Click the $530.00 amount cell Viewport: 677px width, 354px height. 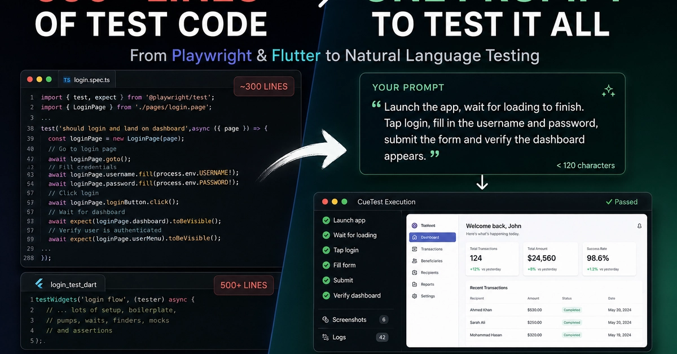tap(534, 310)
